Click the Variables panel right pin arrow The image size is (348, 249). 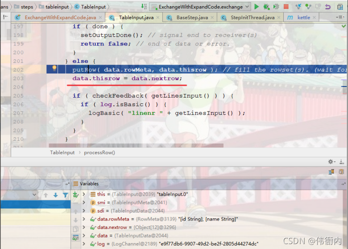point(344,184)
